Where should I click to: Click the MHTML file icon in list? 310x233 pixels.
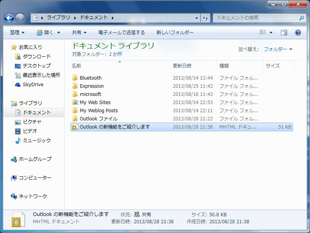click(75, 127)
